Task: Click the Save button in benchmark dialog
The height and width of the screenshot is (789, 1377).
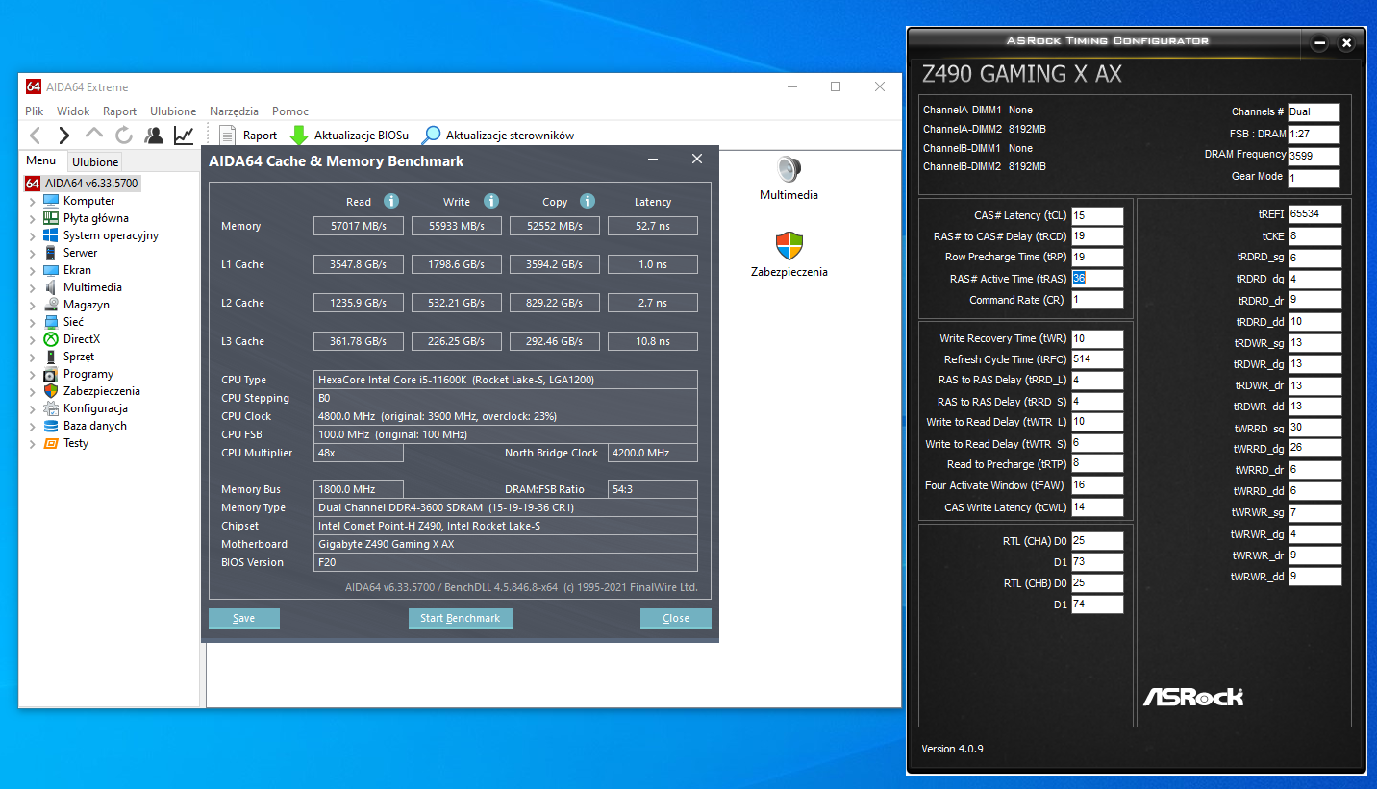Action: pos(244,618)
